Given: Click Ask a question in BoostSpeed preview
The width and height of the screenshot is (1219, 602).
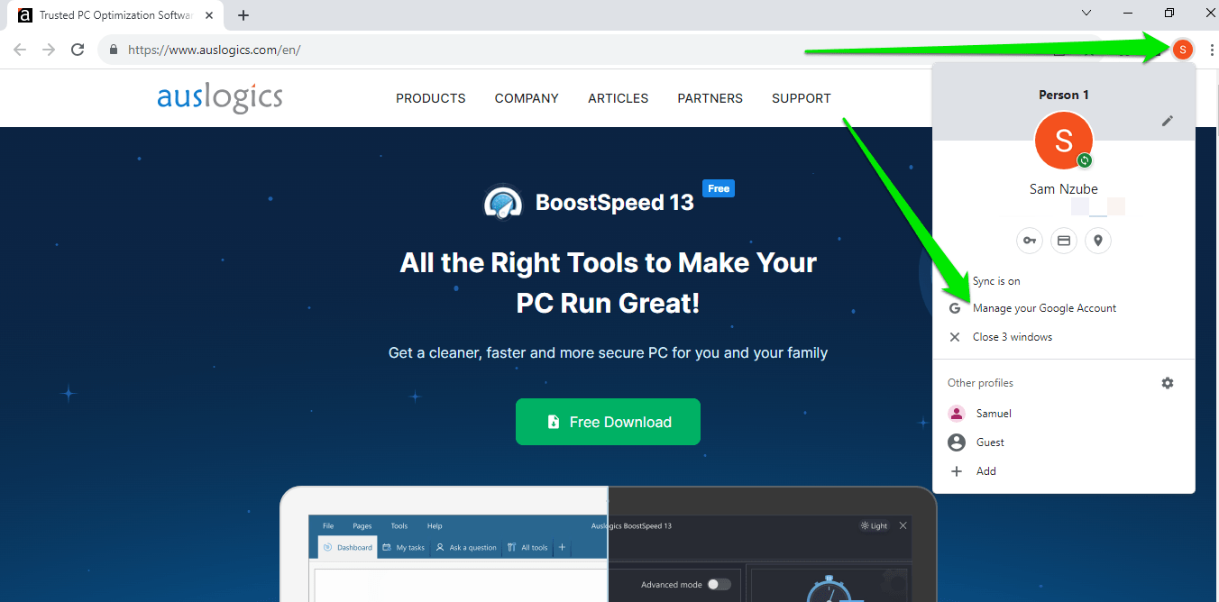Looking at the screenshot, I should point(466,547).
